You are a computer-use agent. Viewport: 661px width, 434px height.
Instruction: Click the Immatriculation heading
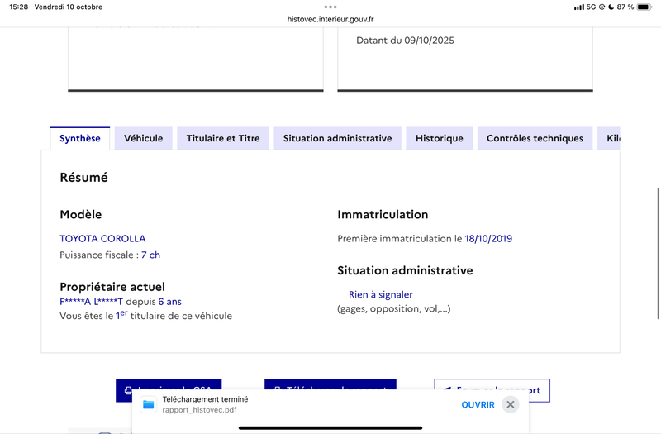(383, 214)
